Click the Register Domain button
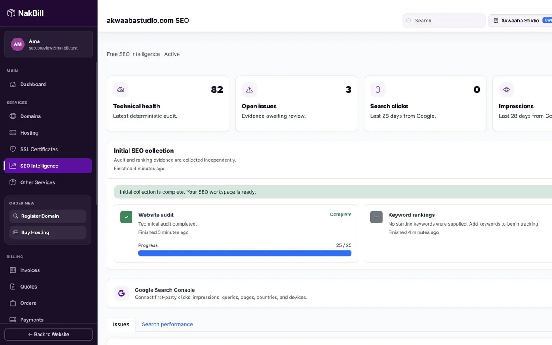This screenshot has height=345, width=552. (48, 216)
